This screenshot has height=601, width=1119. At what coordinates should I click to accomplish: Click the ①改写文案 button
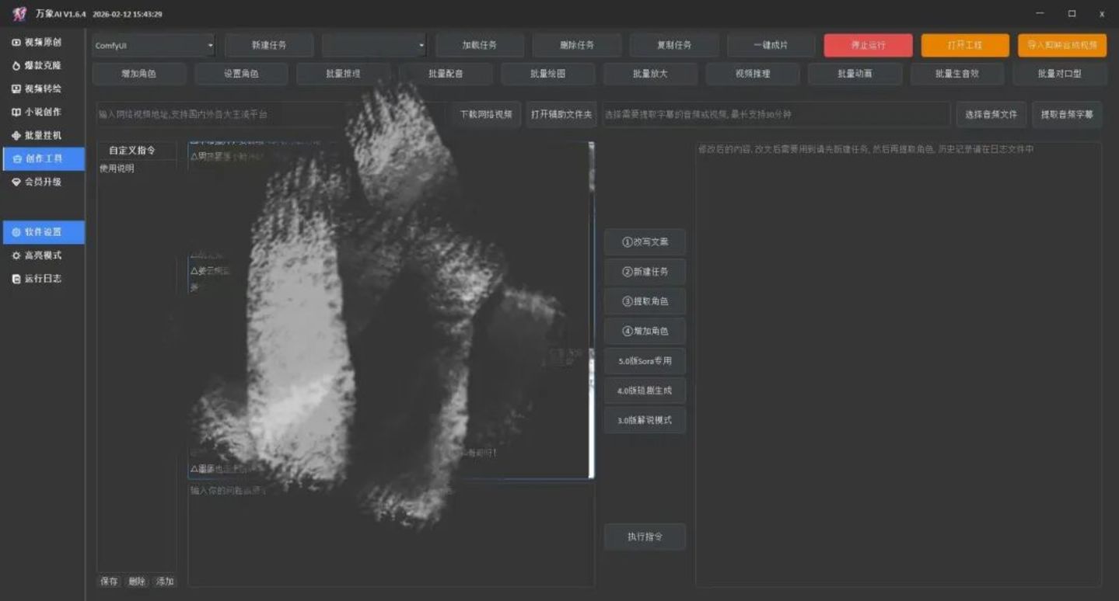(x=645, y=241)
